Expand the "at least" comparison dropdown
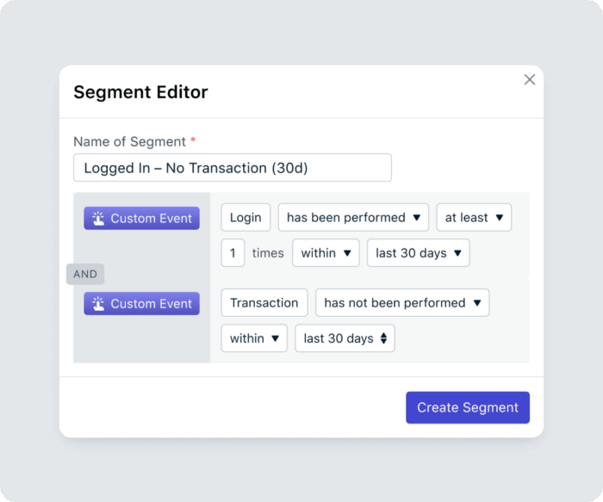603x502 pixels. [x=474, y=218]
